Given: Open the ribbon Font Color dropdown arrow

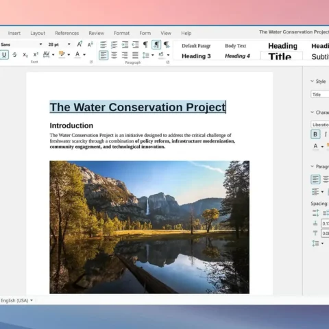Looking at the screenshot, I should click(84, 55).
